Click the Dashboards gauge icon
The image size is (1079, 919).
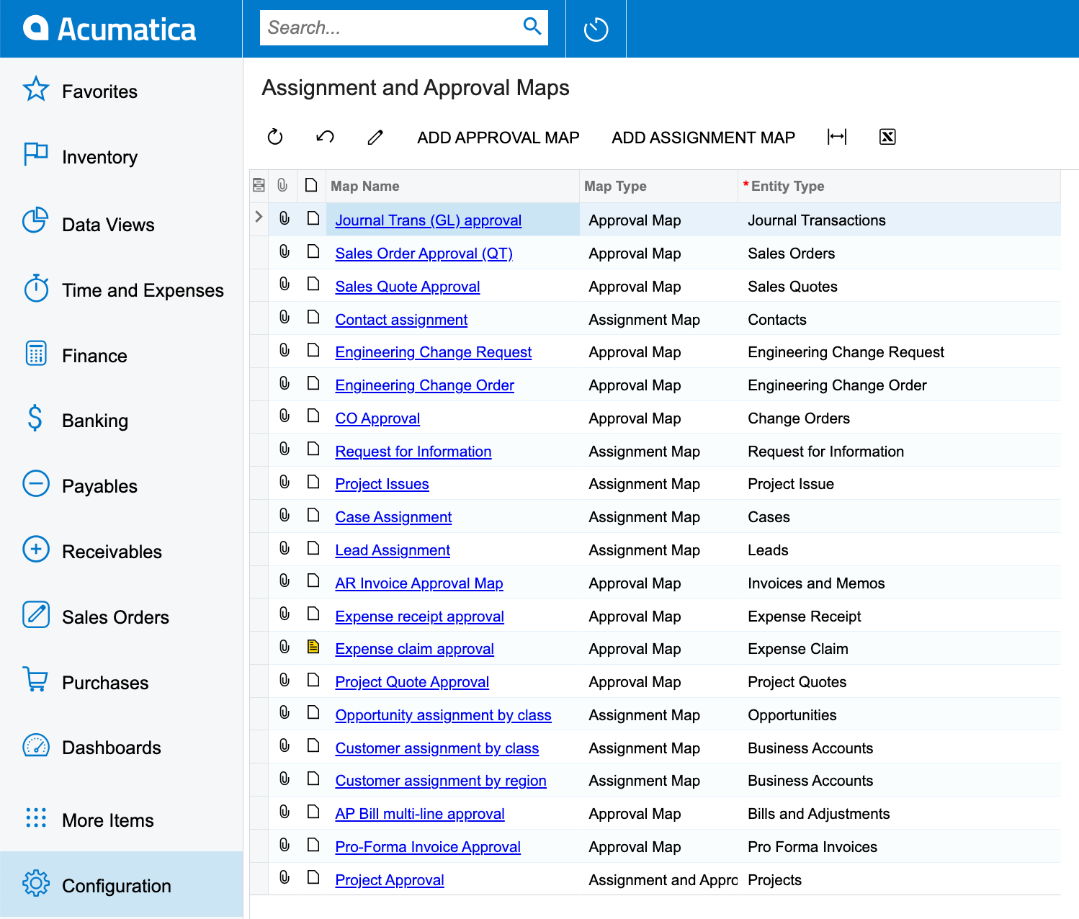pyautogui.click(x=36, y=745)
